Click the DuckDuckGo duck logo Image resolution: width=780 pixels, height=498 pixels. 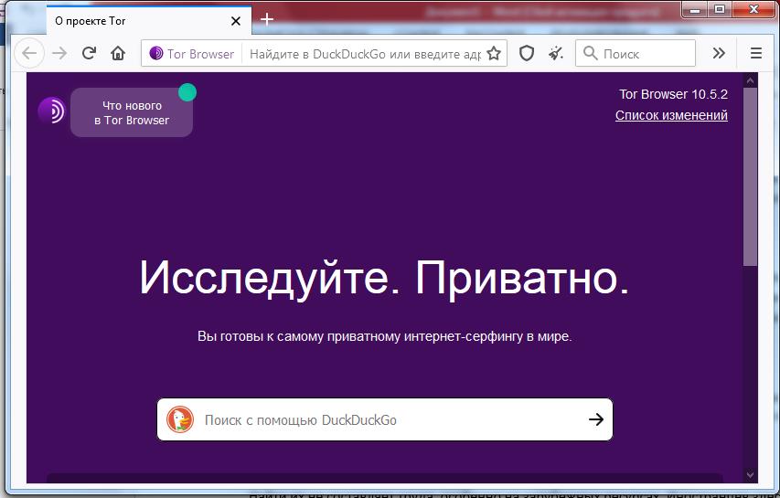[x=180, y=419]
